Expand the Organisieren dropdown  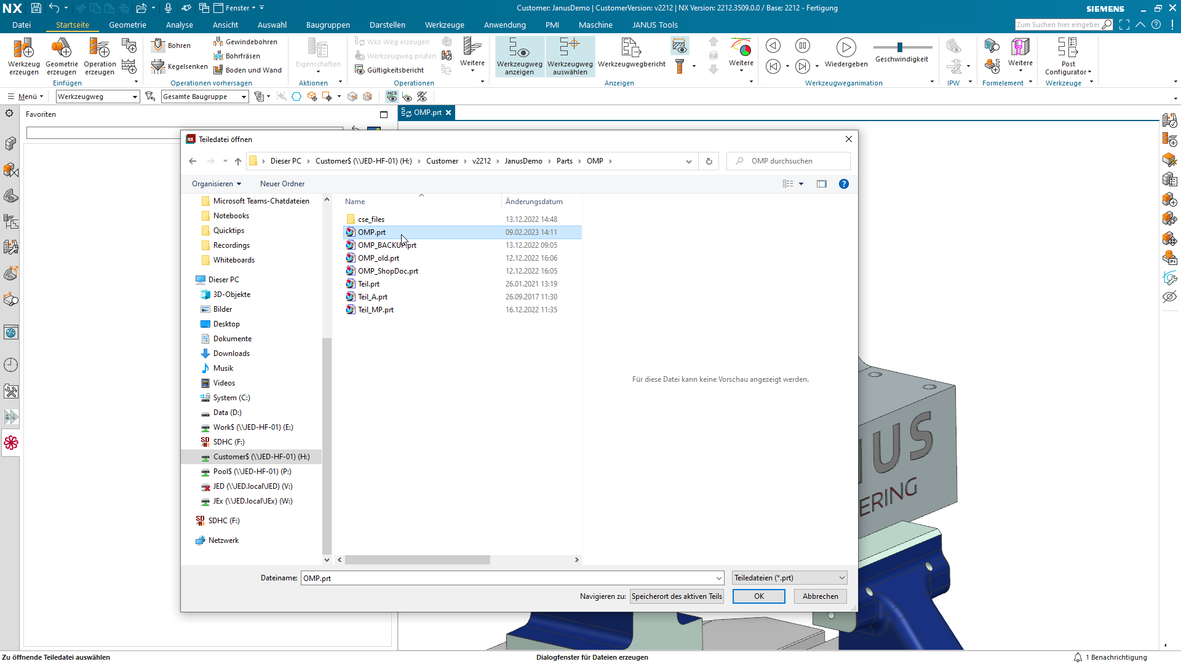pyautogui.click(x=217, y=184)
